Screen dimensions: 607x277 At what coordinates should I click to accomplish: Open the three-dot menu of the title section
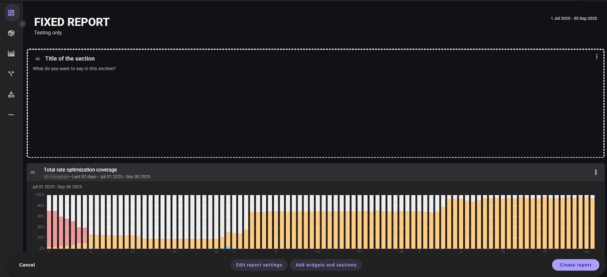click(597, 56)
